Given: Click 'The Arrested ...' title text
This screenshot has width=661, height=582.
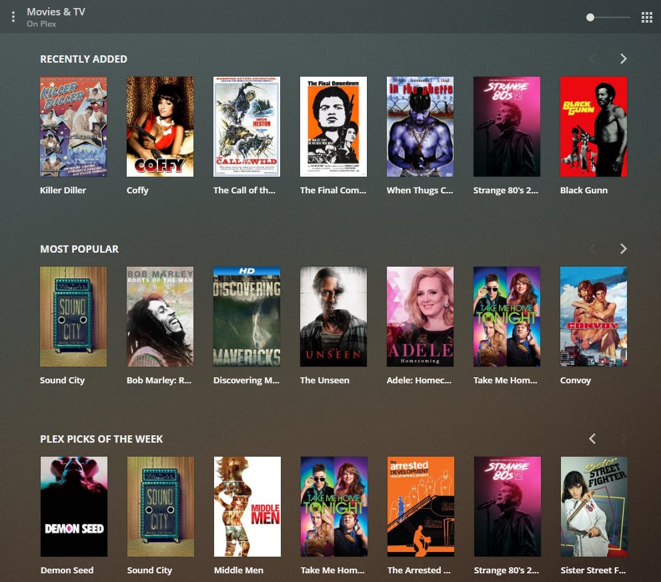Looking at the screenshot, I should tap(419, 570).
